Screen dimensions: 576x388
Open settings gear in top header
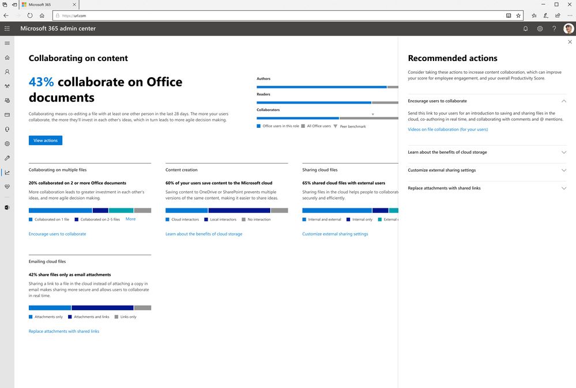(540, 29)
